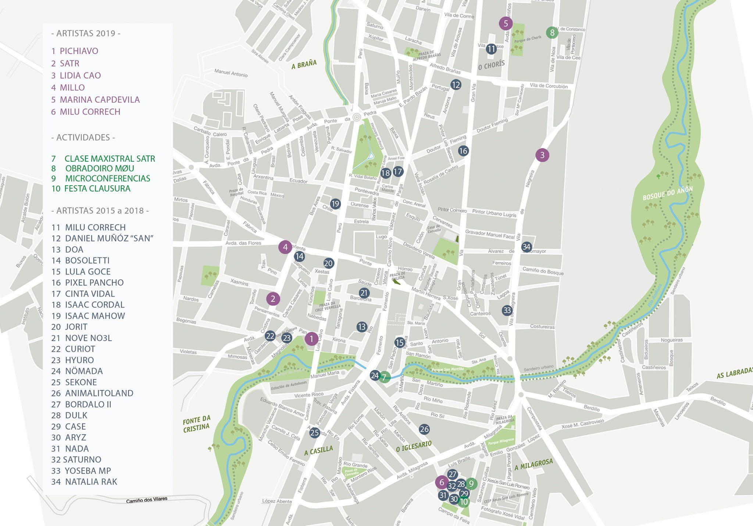The width and height of the screenshot is (753, 526).
Task: Click purple marker 4 on Avda. das Flores
Action: click(x=285, y=247)
